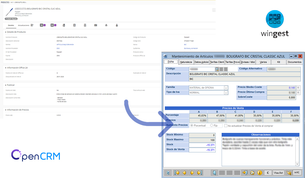Viewport: 305px width, 178px height.
Task: Click the C button in bottom toolbar
Action: click(268, 173)
